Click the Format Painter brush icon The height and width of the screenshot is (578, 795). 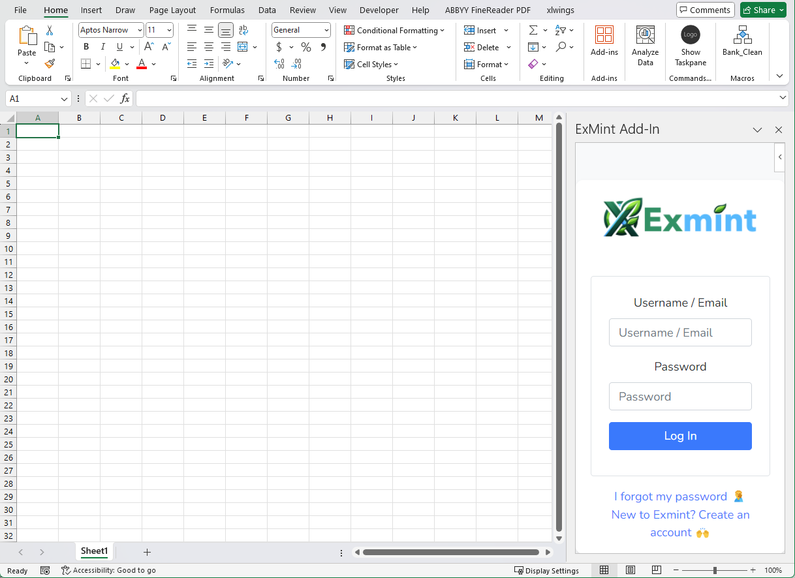[50, 64]
